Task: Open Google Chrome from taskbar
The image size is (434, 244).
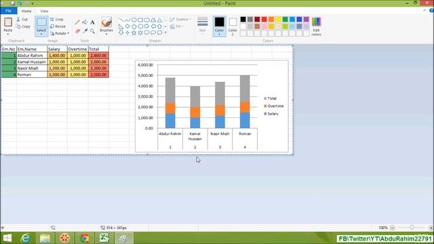Action: pyautogui.click(x=85, y=238)
